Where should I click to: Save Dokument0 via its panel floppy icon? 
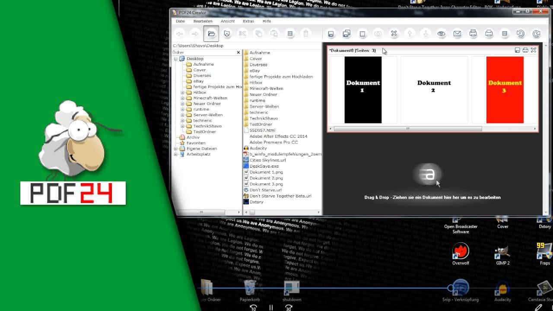click(518, 50)
